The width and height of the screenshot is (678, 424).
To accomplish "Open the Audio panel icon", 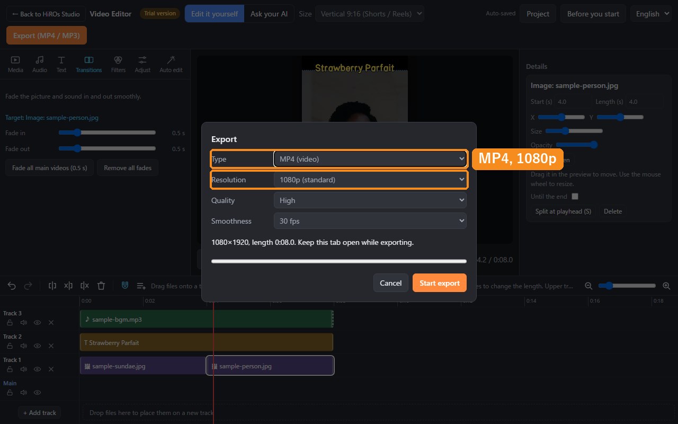I will pyautogui.click(x=39, y=64).
